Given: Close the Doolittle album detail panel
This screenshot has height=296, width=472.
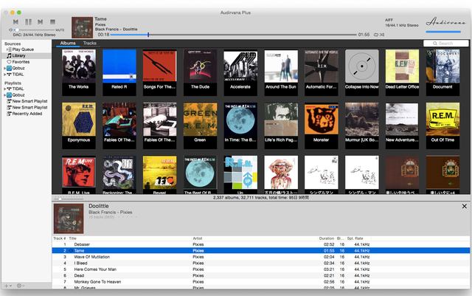Looking at the screenshot, I should 464,206.
